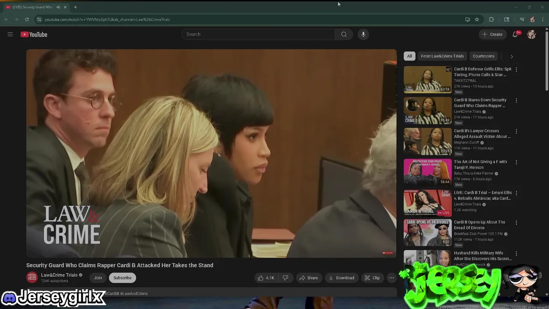
Task: Open options for Cardi B Opens Up video
Action: click(x=516, y=223)
